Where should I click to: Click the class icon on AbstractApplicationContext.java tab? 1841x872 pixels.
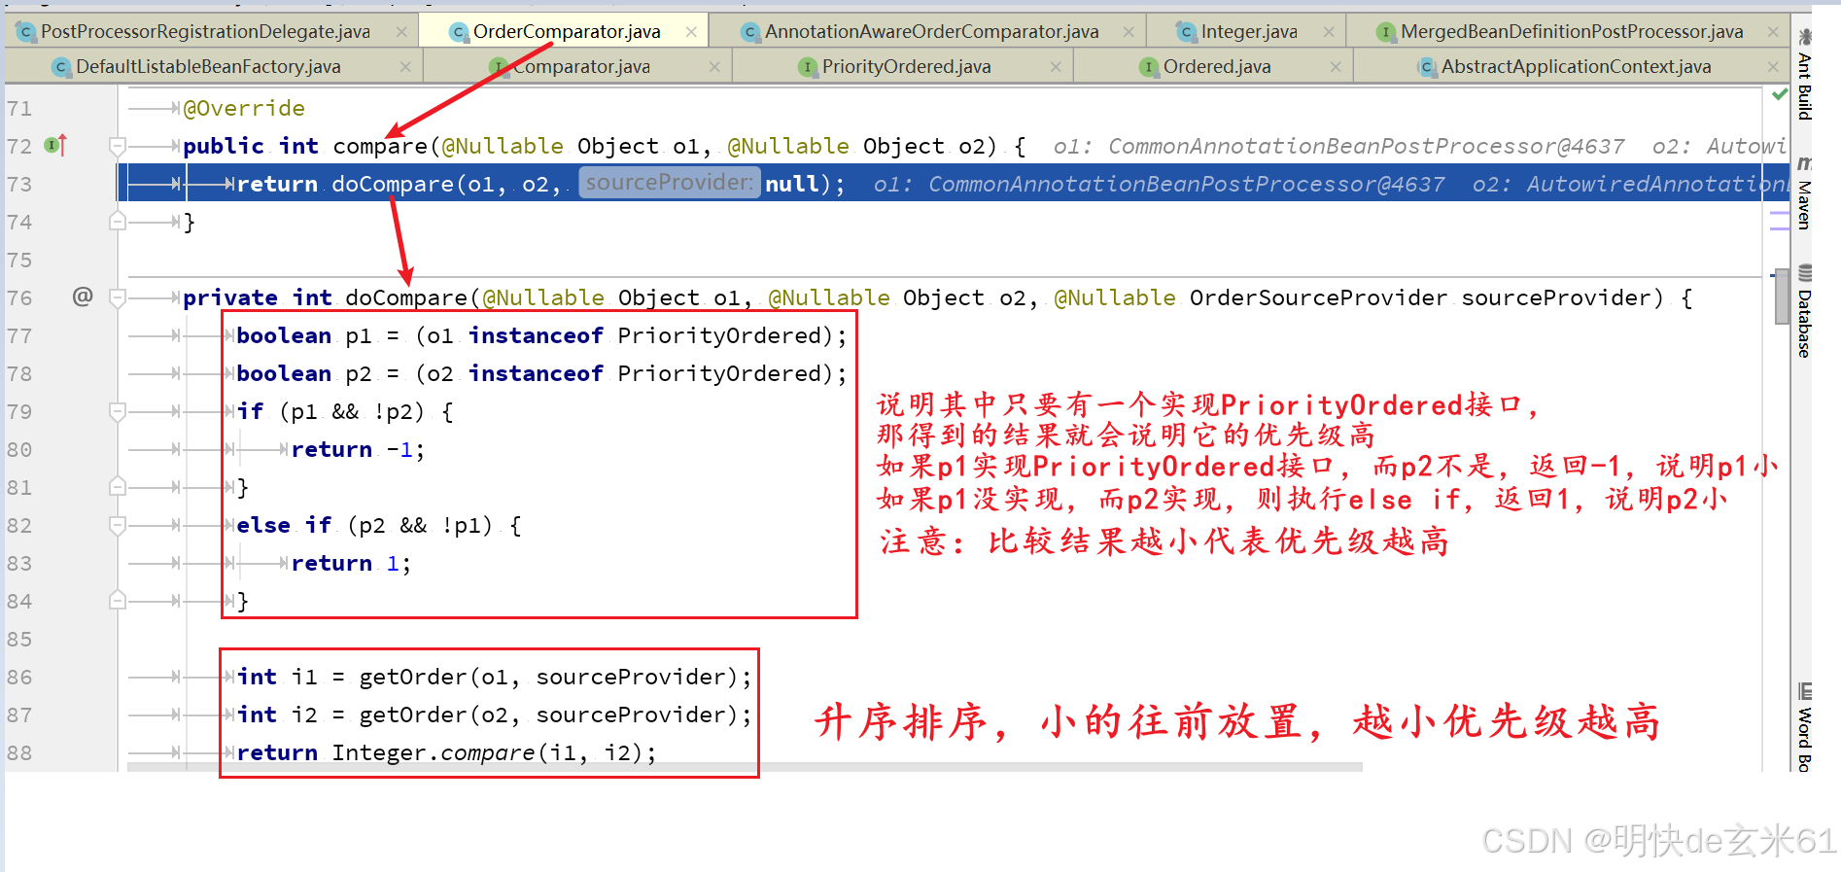coord(1427,67)
